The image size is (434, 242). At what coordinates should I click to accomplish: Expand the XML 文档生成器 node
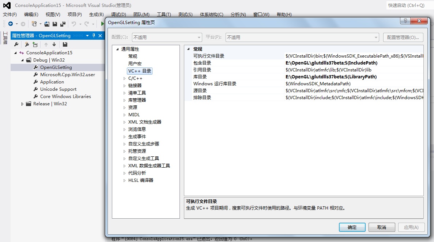point(124,122)
